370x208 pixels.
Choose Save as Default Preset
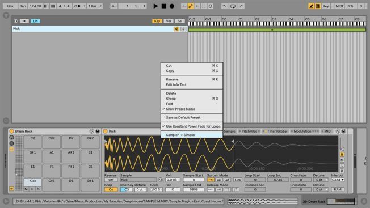point(192,117)
